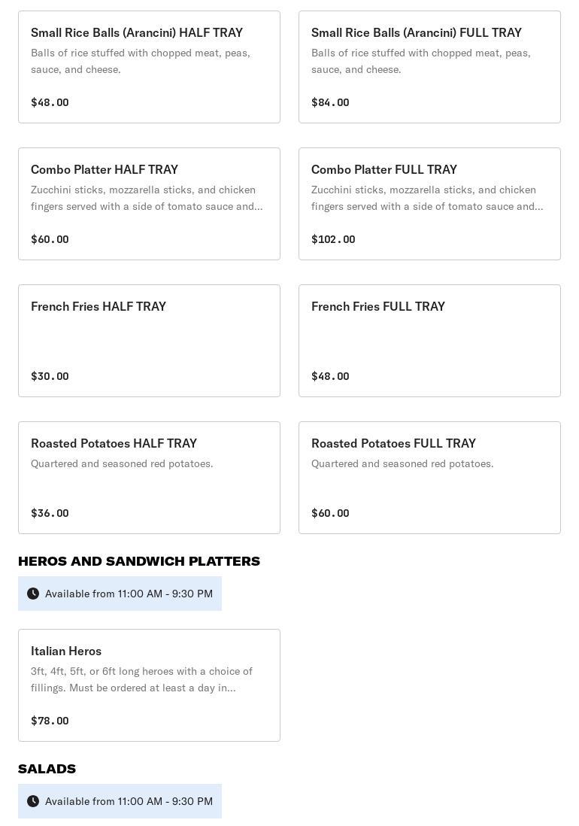Click Italian Heros description text

[x=141, y=679]
